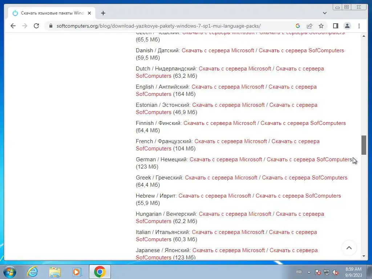Image resolution: width=372 pixels, height=279 pixels.
Task: Download French pack from Microsoft server
Action: click(231, 141)
